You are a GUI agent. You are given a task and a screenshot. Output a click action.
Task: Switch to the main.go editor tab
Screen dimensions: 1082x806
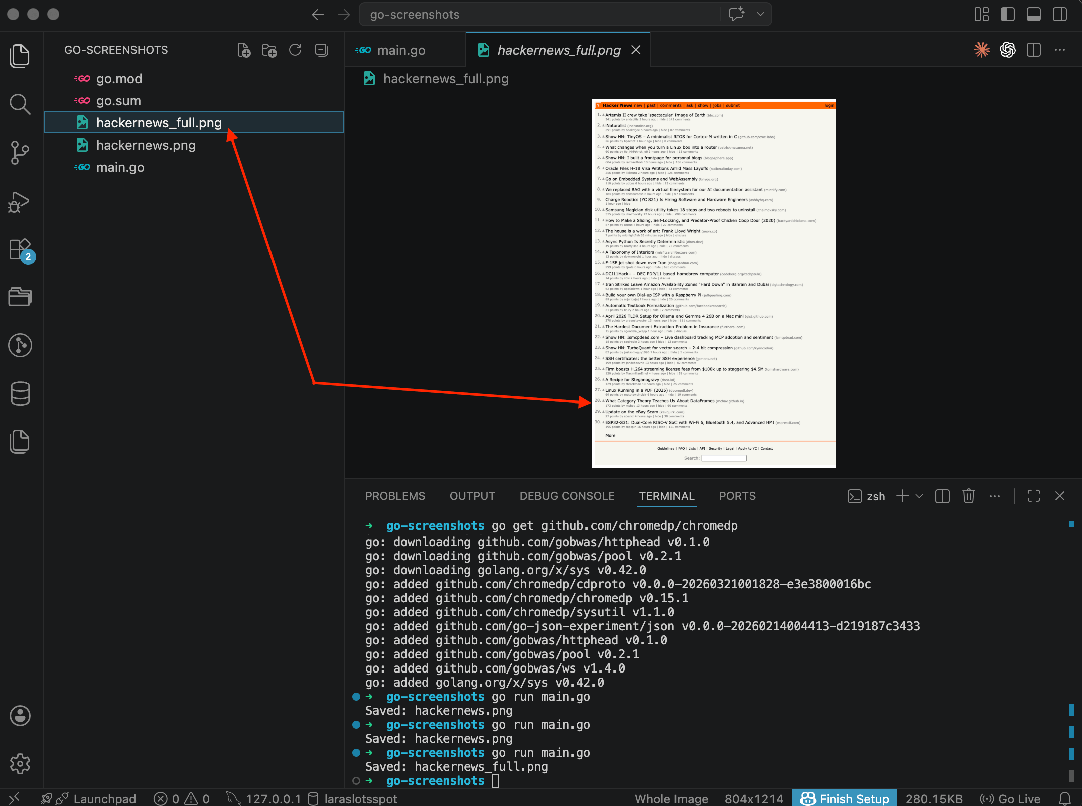pyautogui.click(x=401, y=50)
